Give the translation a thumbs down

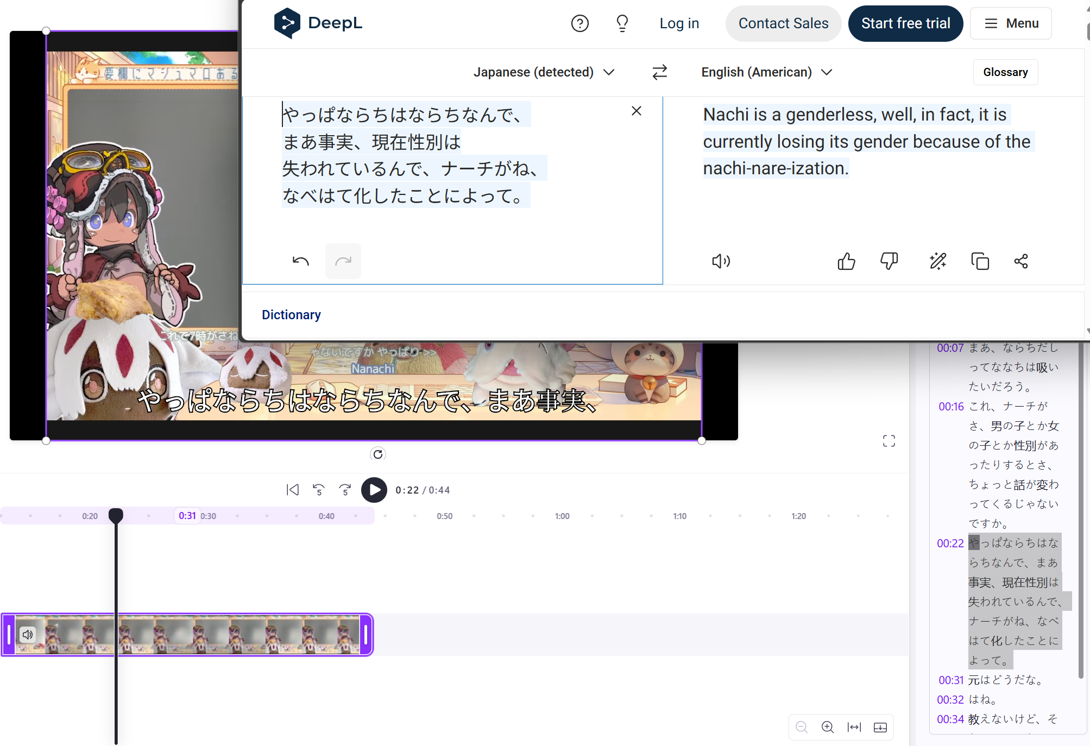coord(889,261)
